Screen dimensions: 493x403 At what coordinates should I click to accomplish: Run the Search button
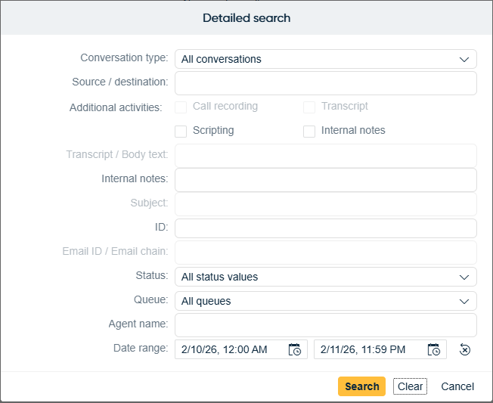[x=361, y=386]
